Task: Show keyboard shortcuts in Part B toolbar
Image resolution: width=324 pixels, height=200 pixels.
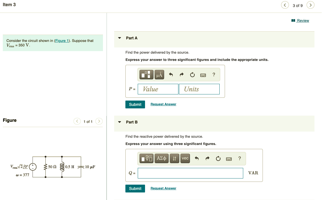Action: (229, 159)
